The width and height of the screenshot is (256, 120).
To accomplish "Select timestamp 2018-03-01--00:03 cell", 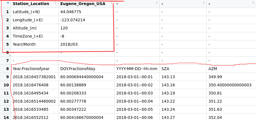I will click(x=137, y=93).
